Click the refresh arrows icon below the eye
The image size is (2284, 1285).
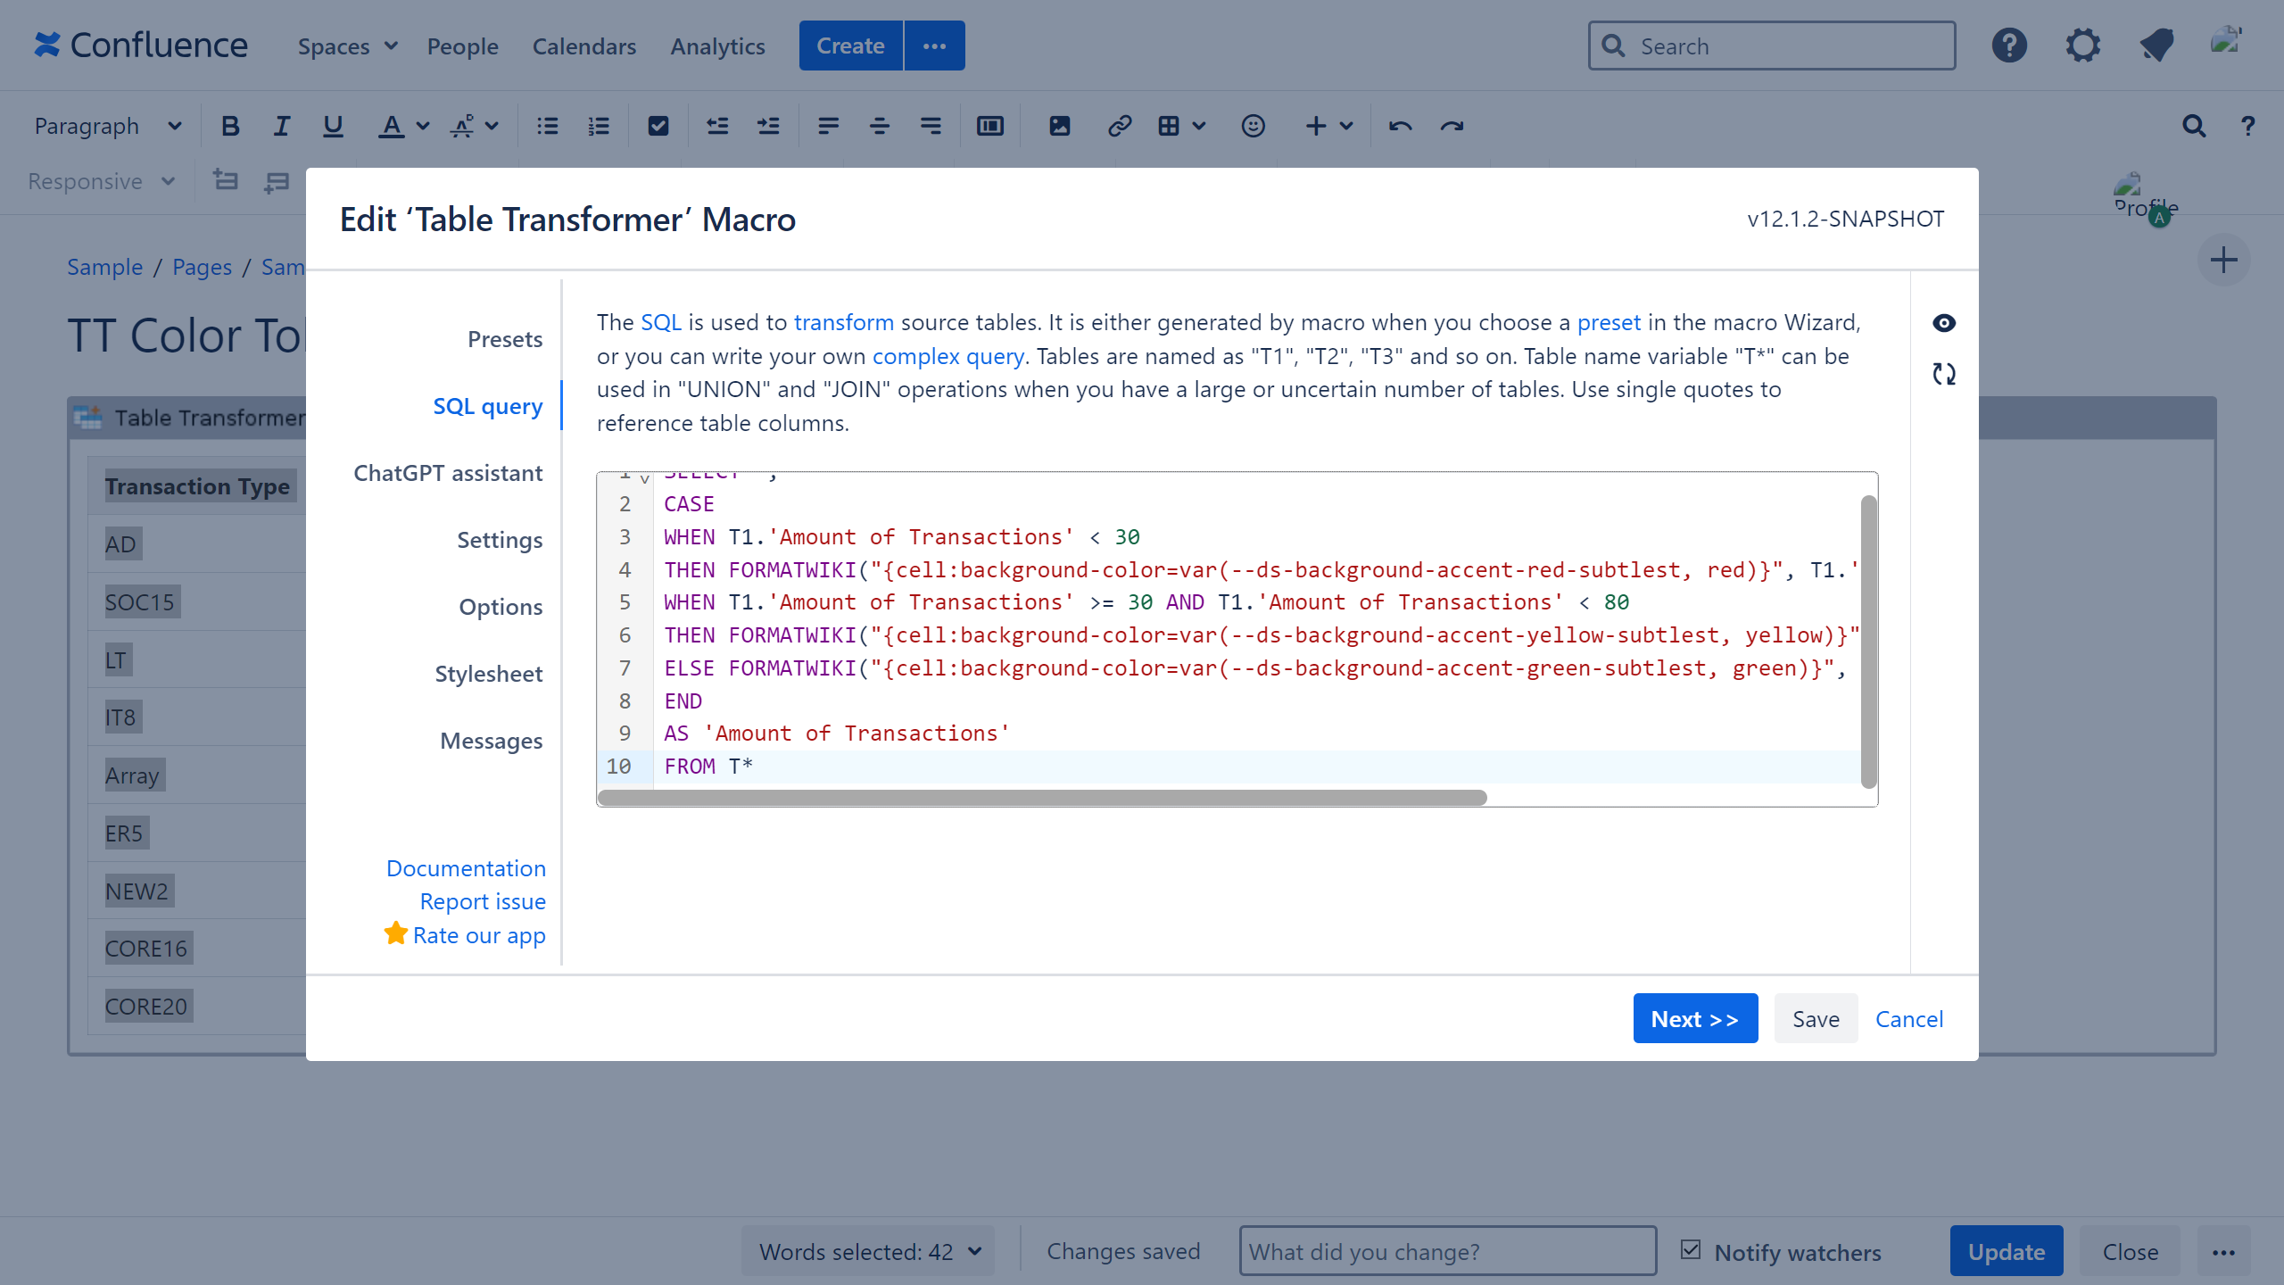[1944, 374]
